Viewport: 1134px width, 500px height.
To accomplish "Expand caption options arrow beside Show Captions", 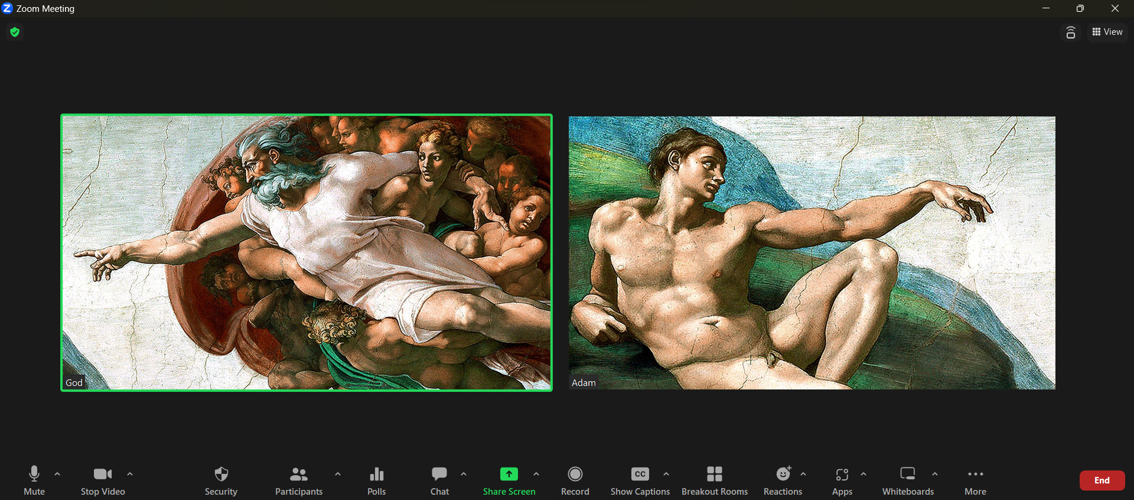I will pos(666,474).
